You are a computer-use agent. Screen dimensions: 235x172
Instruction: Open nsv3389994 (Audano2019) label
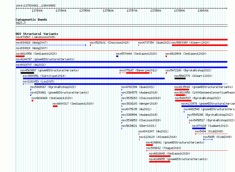139,115
